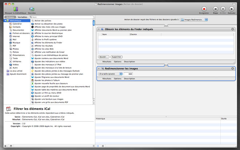Select Musique category in library
Screen dimensions: 240x150
(16, 42)
